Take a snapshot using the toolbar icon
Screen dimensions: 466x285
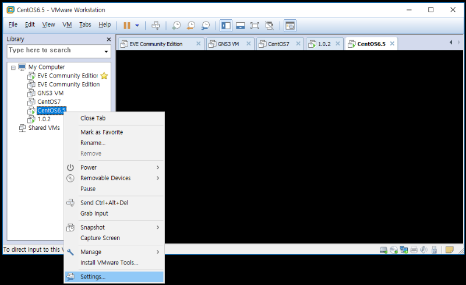click(x=176, y=26)
